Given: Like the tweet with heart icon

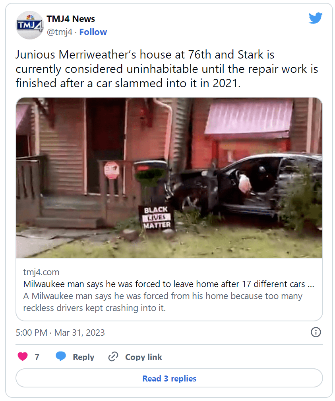Looking at the screenshot, I should tap(22, 356).
